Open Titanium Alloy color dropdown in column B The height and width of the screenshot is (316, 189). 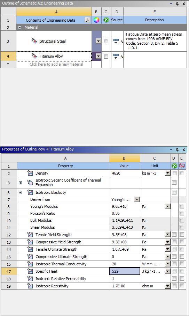[98, 56]
